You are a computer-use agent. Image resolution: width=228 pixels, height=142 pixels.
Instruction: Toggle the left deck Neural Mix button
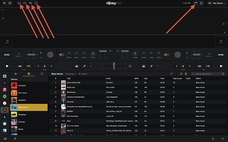point(61,54)
